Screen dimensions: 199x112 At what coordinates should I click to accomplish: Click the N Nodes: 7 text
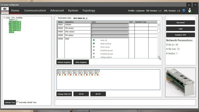click(x=172, y=54)
